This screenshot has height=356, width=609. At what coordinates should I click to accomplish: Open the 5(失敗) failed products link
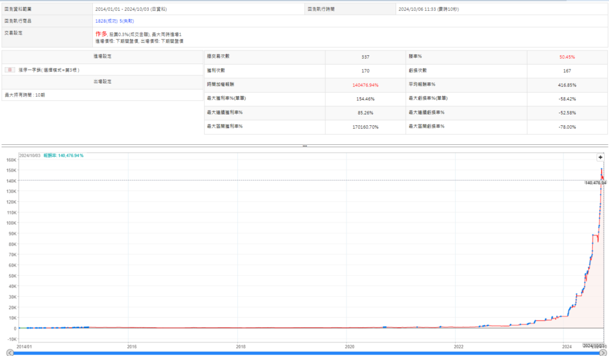(x=126, y=21)
